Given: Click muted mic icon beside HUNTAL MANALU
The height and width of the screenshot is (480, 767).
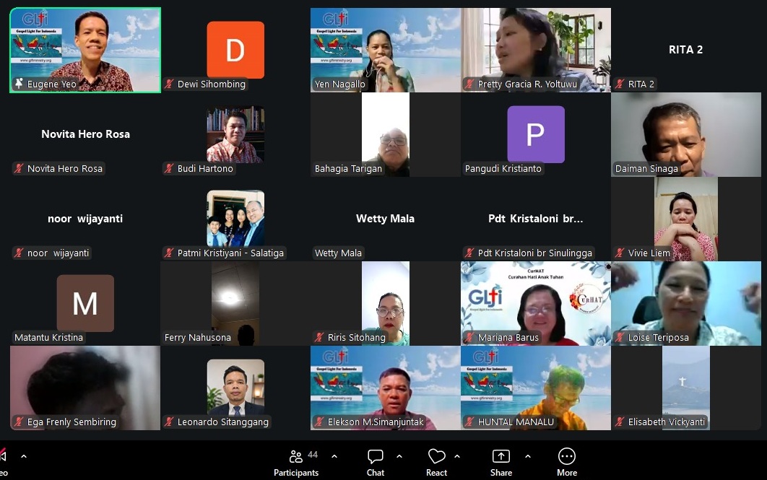Looking at the screenshot, I should point(469,422).
